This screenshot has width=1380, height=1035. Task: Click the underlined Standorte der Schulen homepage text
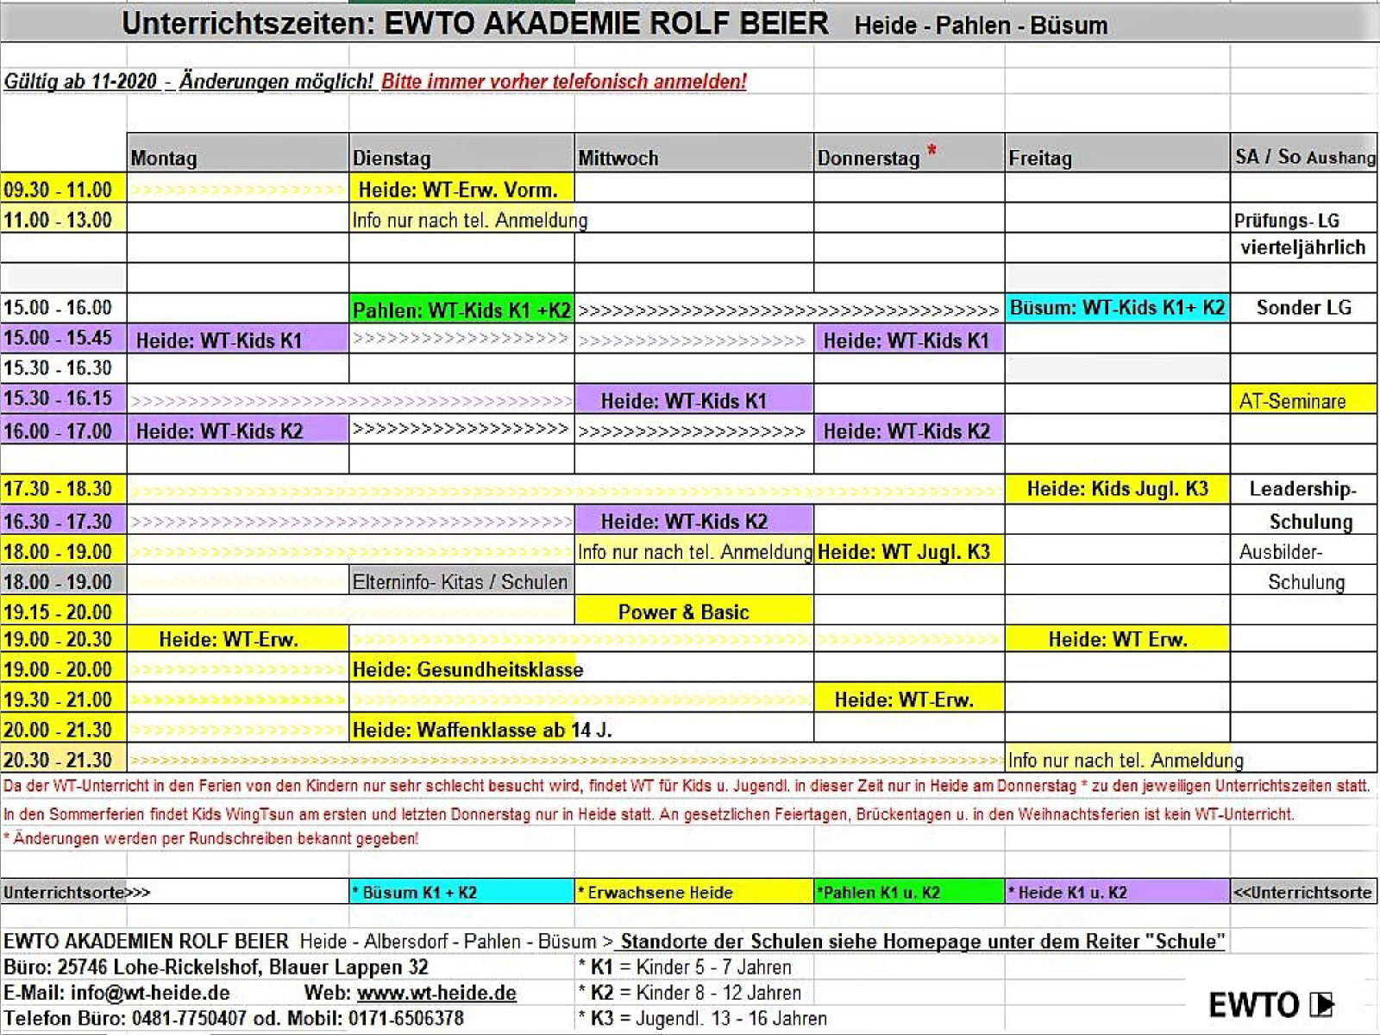pos(921,941)
